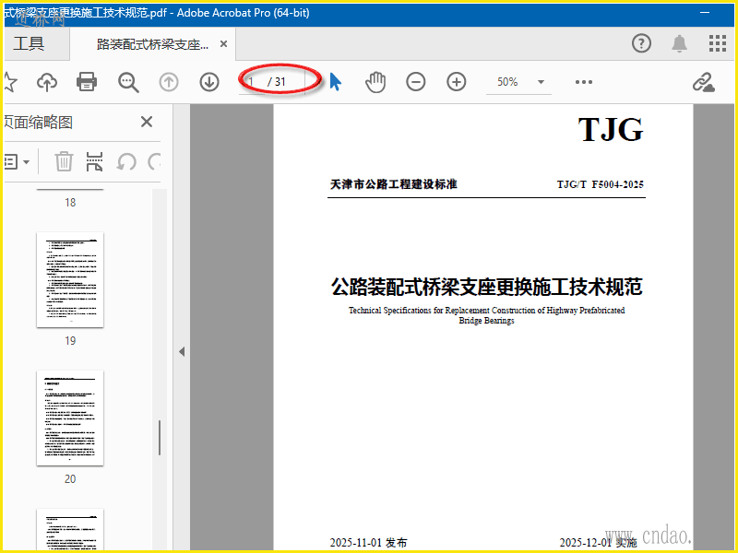Rotate pages clockwise
Viewport: 738px width, 553px height.
[154, 161]
